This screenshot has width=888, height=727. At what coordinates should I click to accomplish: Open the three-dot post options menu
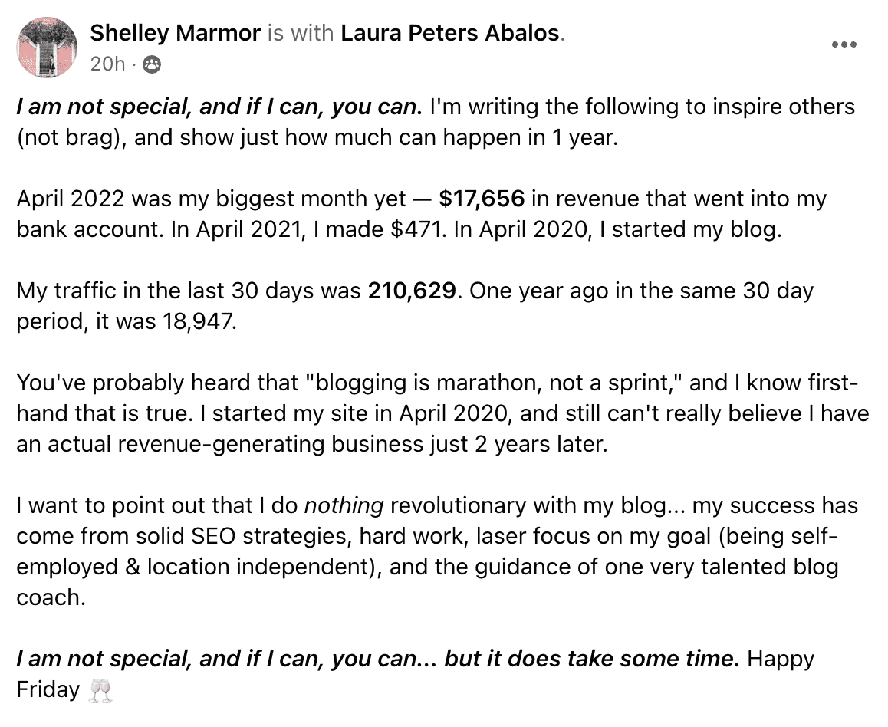click(x=844, y=44)
